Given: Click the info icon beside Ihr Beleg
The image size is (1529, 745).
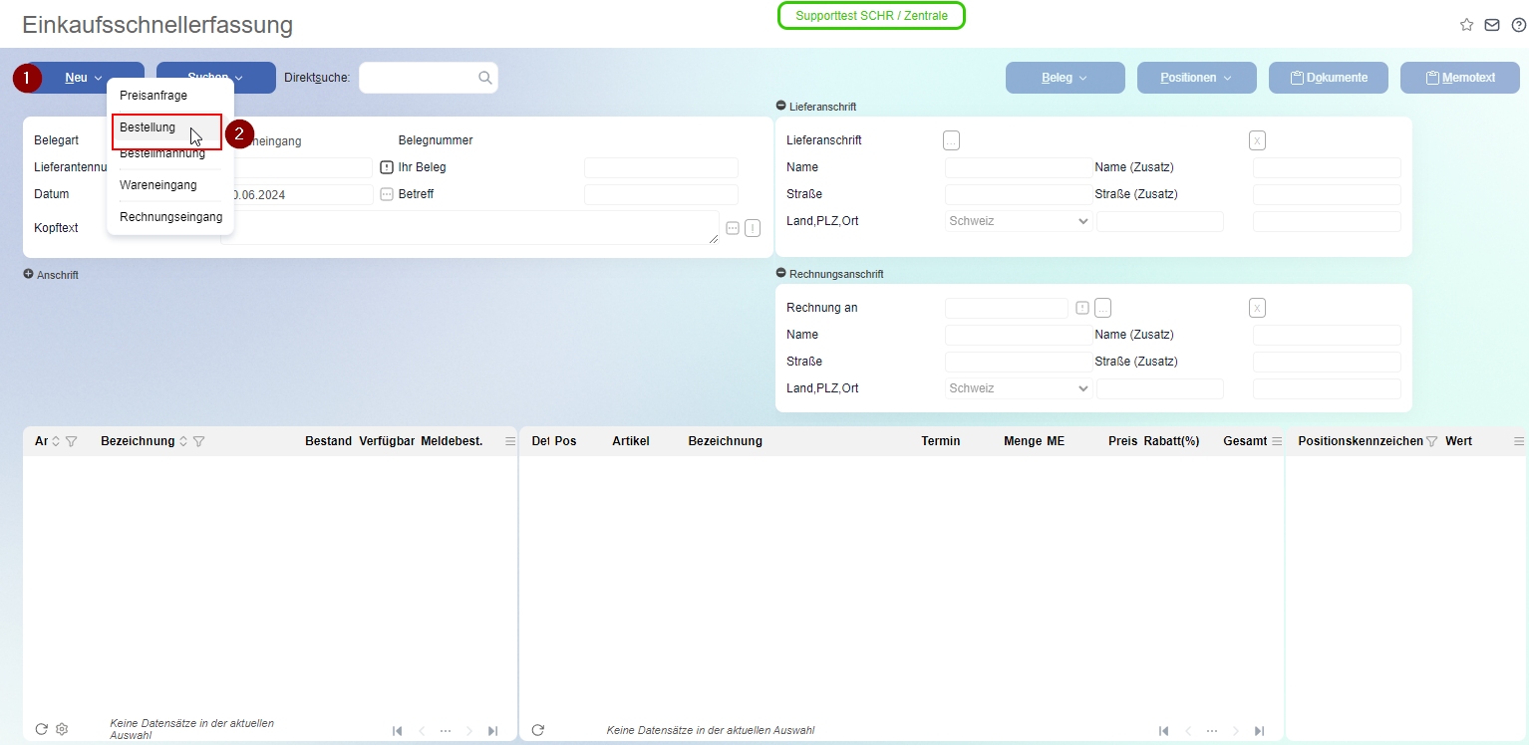Looking at the screenshot, I should point(387,167).
